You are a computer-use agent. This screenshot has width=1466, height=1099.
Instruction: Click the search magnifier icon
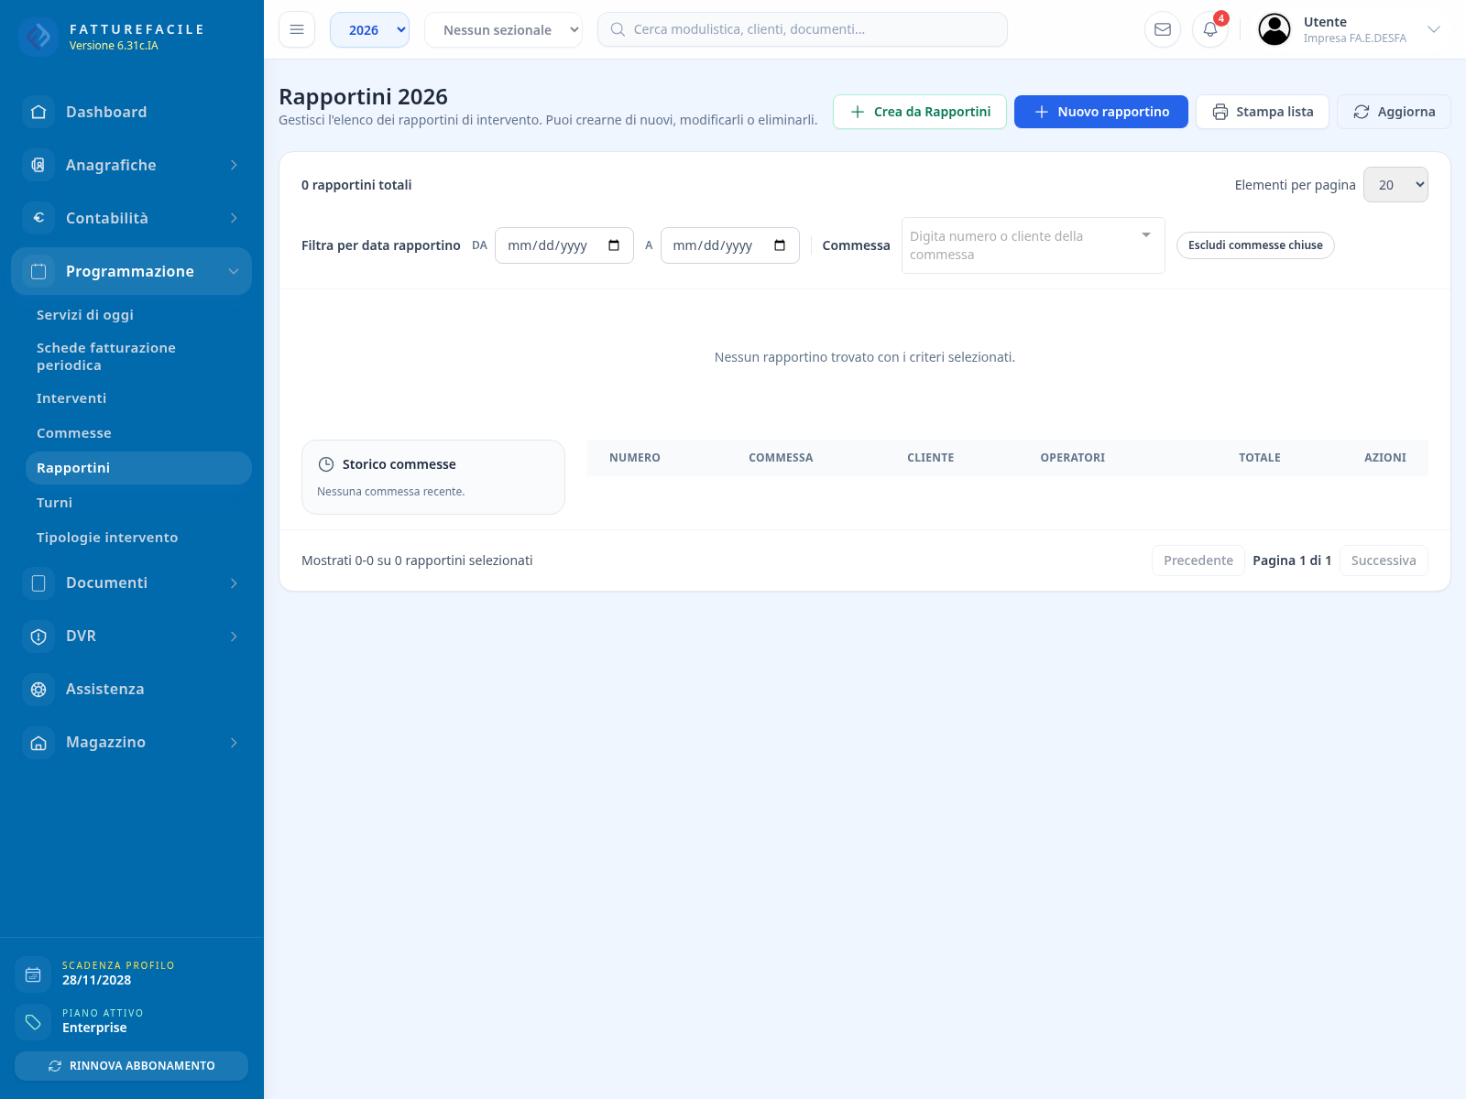[x=618, y=29]
